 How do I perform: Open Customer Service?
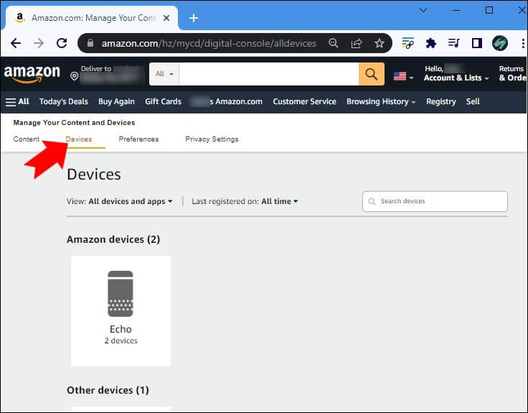304,102
